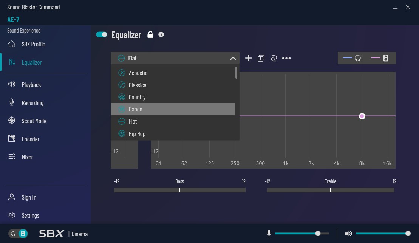Screen dimensions: 419x243
Task: Click the speaker volume slider
Action: click(383, 234)
